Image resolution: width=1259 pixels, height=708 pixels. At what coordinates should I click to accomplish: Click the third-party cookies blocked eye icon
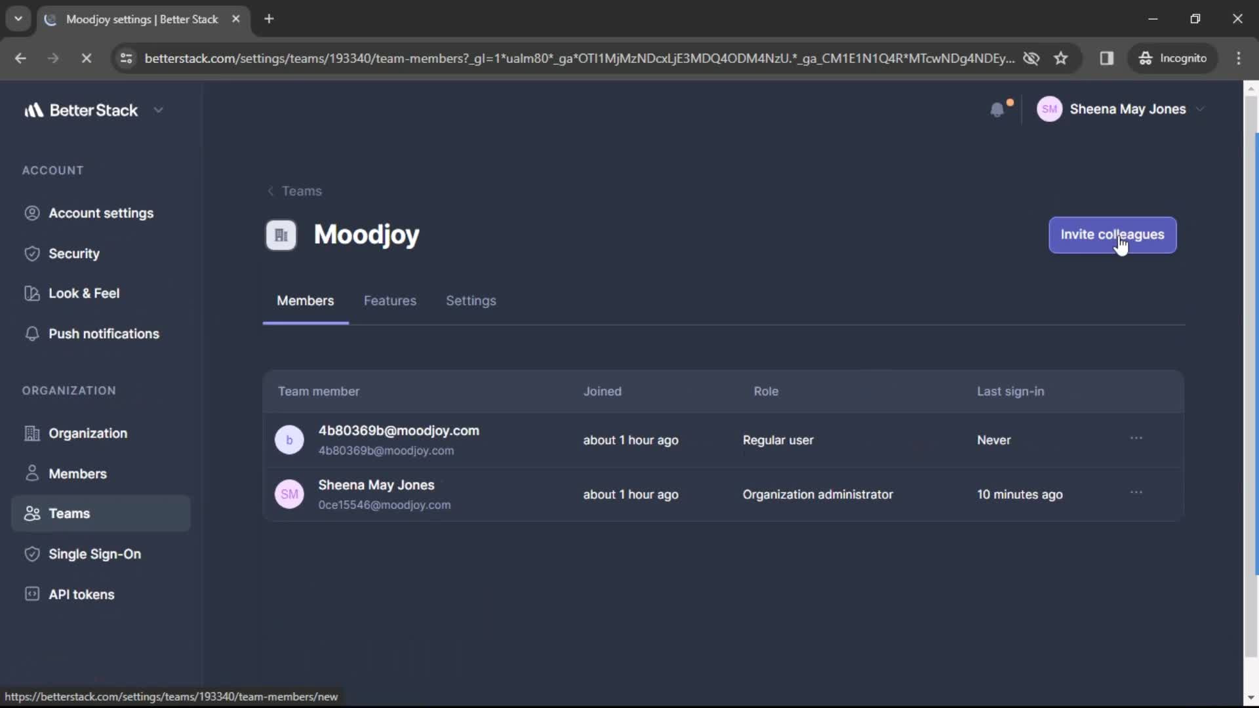coord(1031,58)
